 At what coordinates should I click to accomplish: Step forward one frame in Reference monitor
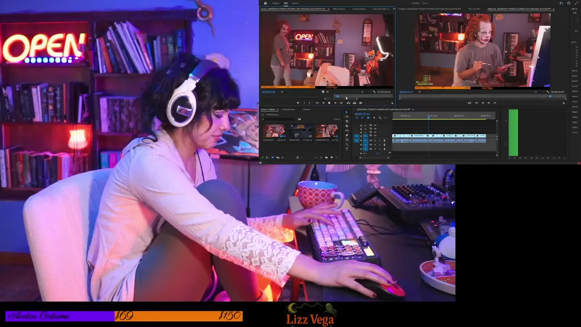(489, 103)
